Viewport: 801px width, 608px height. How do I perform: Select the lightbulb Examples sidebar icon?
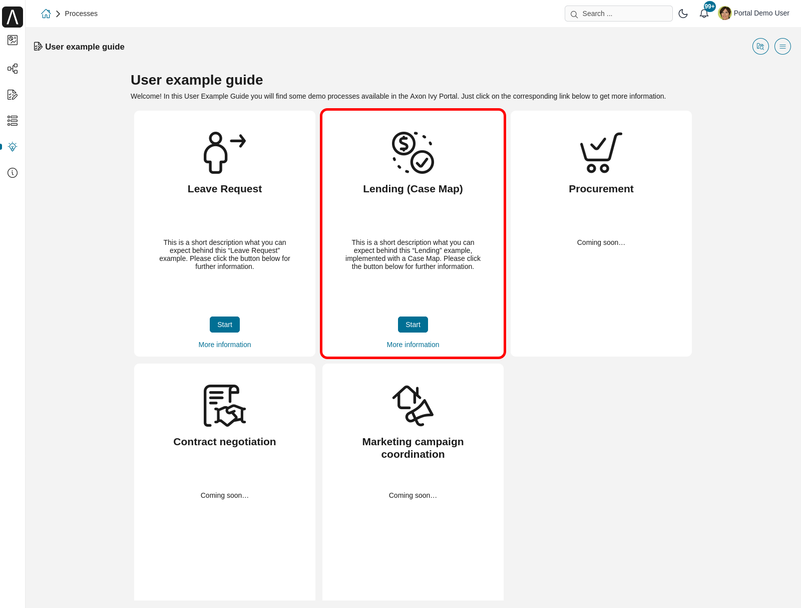pyautogui.click(x=12, y=147)
